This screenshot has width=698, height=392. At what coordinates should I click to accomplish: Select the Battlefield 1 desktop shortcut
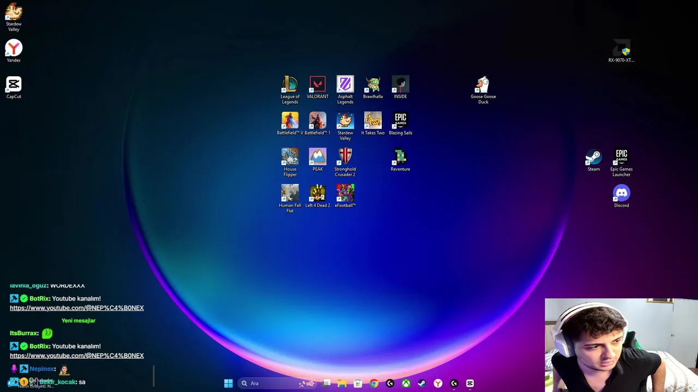click(x=317, y=124)
